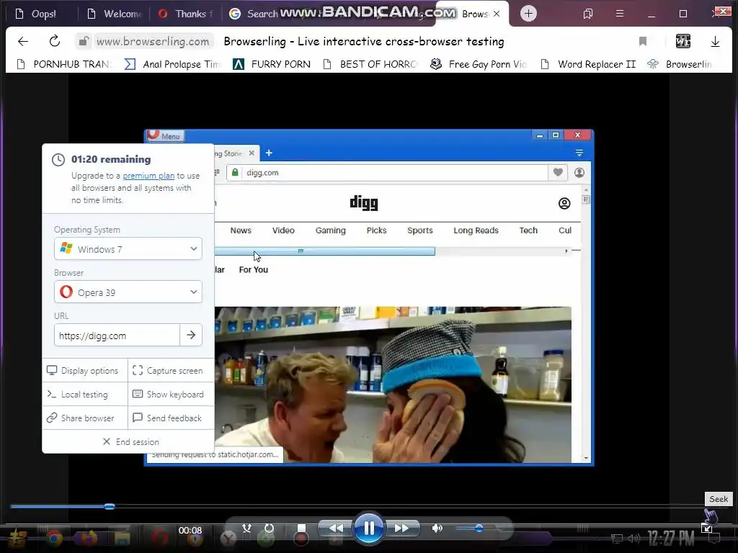738x553 pixels.
Task: Click the lock icon beside www.browserling.com
Action: coord(84,41)
